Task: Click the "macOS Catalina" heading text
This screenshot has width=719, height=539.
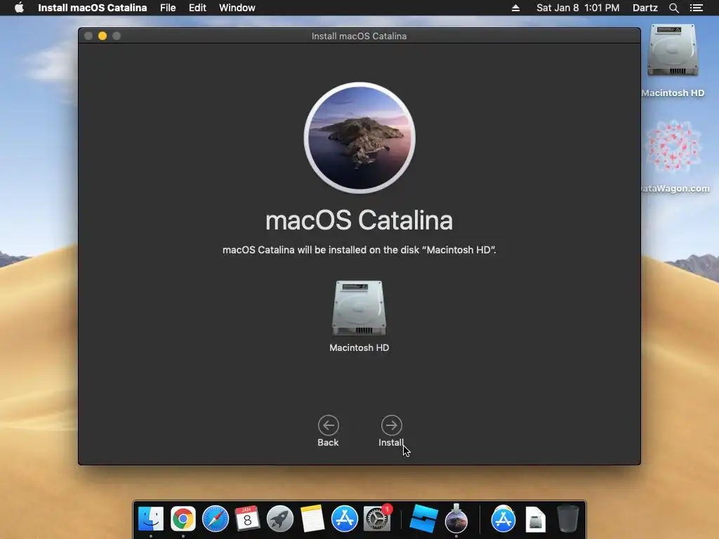Action: 359,220
